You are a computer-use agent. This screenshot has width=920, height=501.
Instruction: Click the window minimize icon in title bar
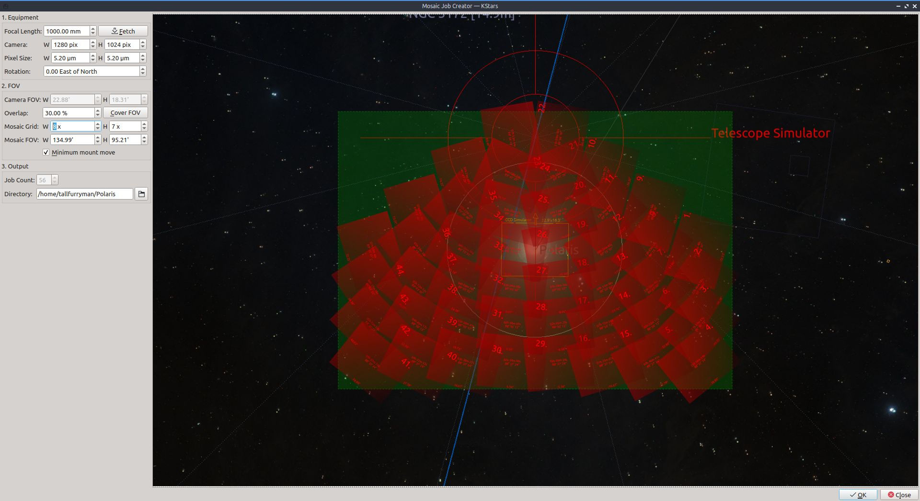[898, 6]
